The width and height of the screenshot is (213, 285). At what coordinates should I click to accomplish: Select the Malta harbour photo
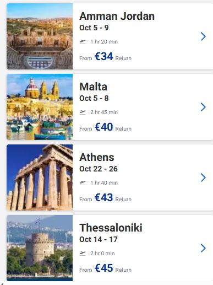click(40, 107)
